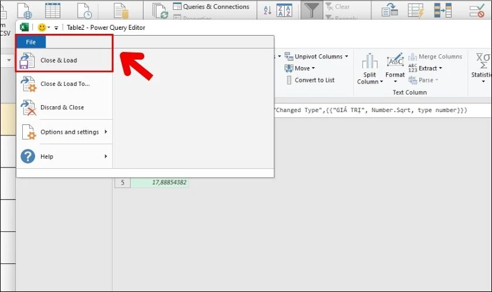Open the Help submenu

tap(64, 156)
